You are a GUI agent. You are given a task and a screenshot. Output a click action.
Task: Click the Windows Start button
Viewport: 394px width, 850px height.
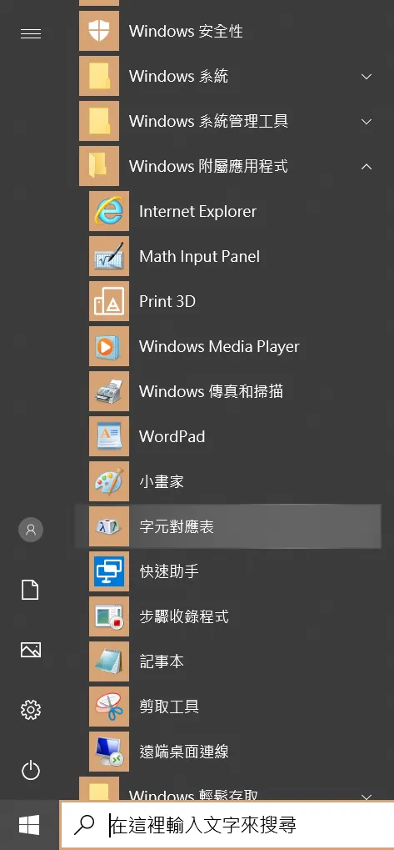point(29,825)
